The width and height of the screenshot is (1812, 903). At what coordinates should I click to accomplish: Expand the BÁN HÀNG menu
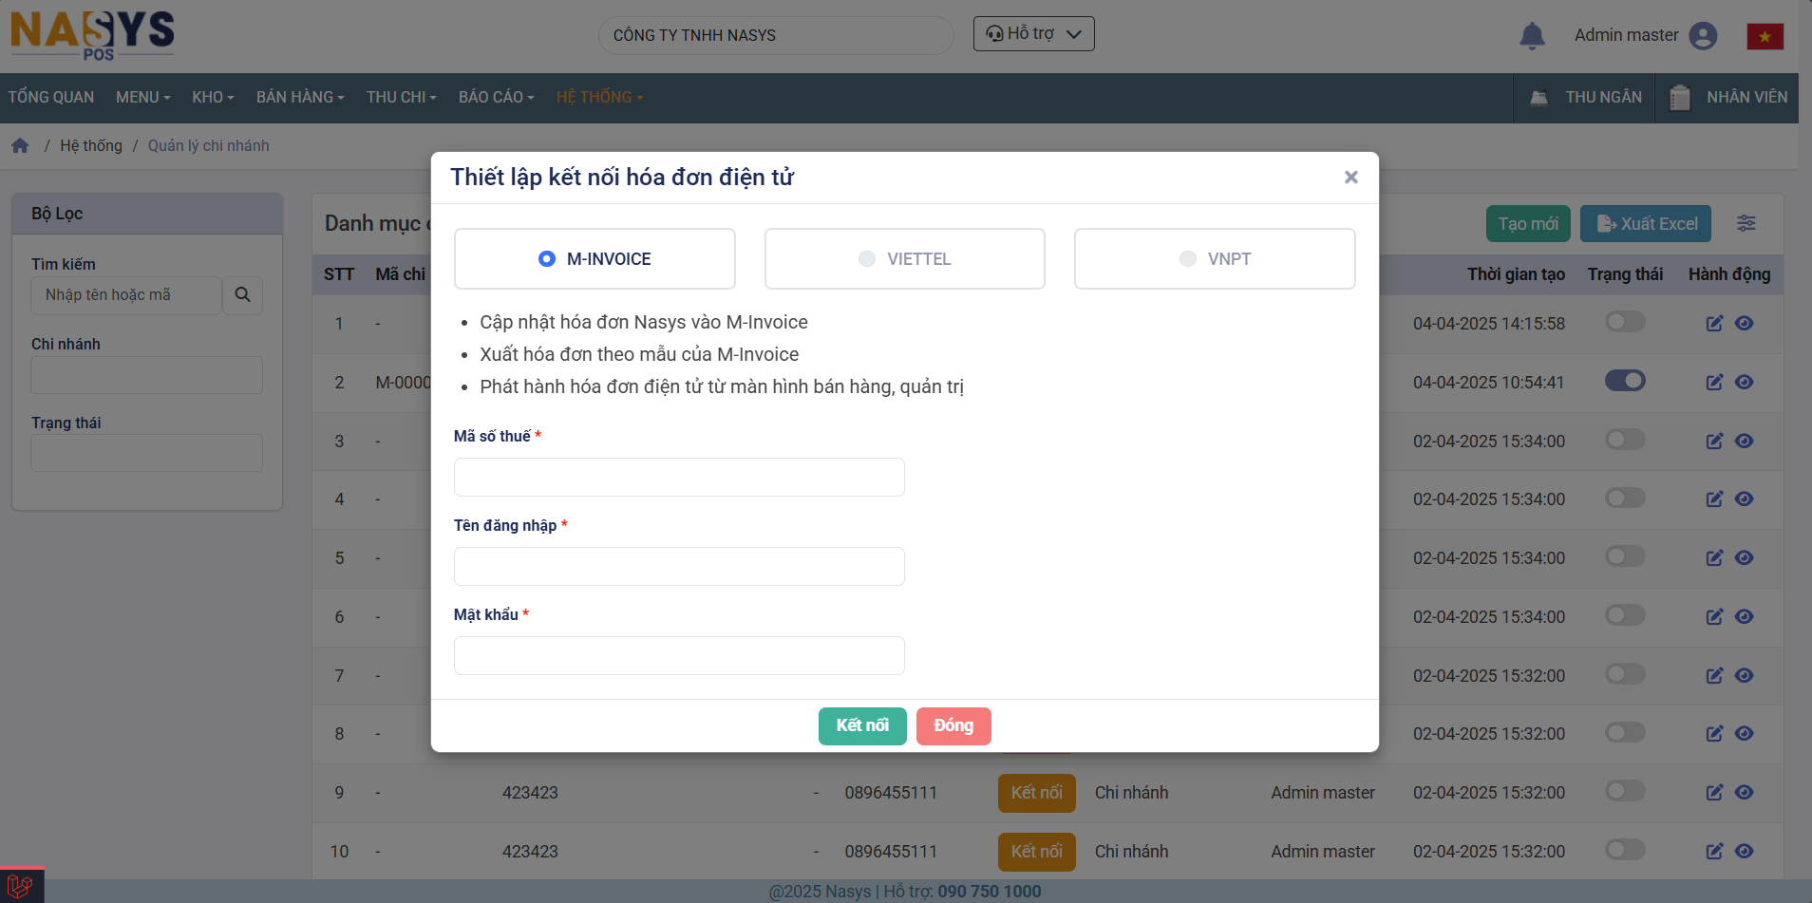point(300,97)
